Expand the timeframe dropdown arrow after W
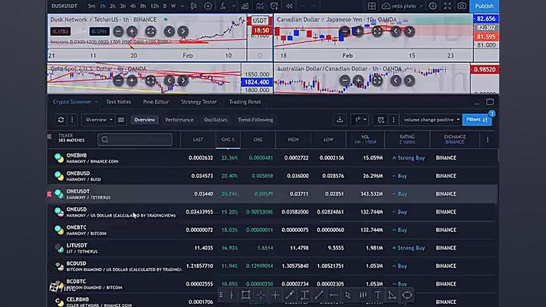The height and width of the screenshot is (307, 546). click(182, 6)
